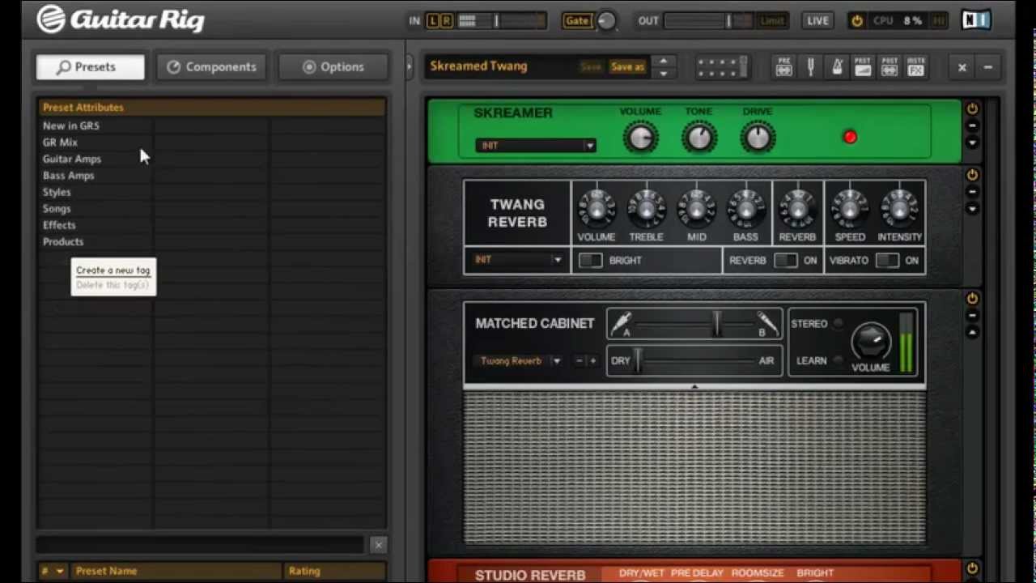Click Twang Reverb Treble knob
This screenshot has height=583, width=1036.
point(646,210)
